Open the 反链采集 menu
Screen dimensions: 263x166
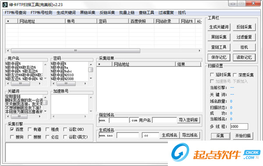(107, 13)
